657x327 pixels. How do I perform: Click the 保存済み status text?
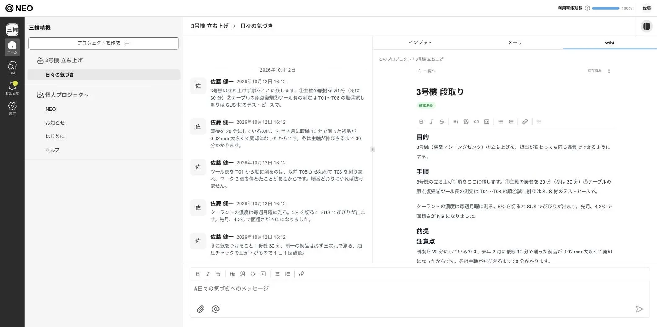[x=594, y=71]
